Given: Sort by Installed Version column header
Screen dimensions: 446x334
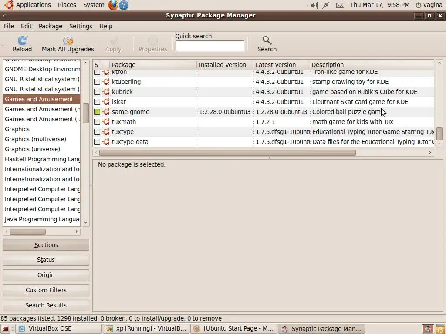Looking at the screenshot, I should coord(225,65).
